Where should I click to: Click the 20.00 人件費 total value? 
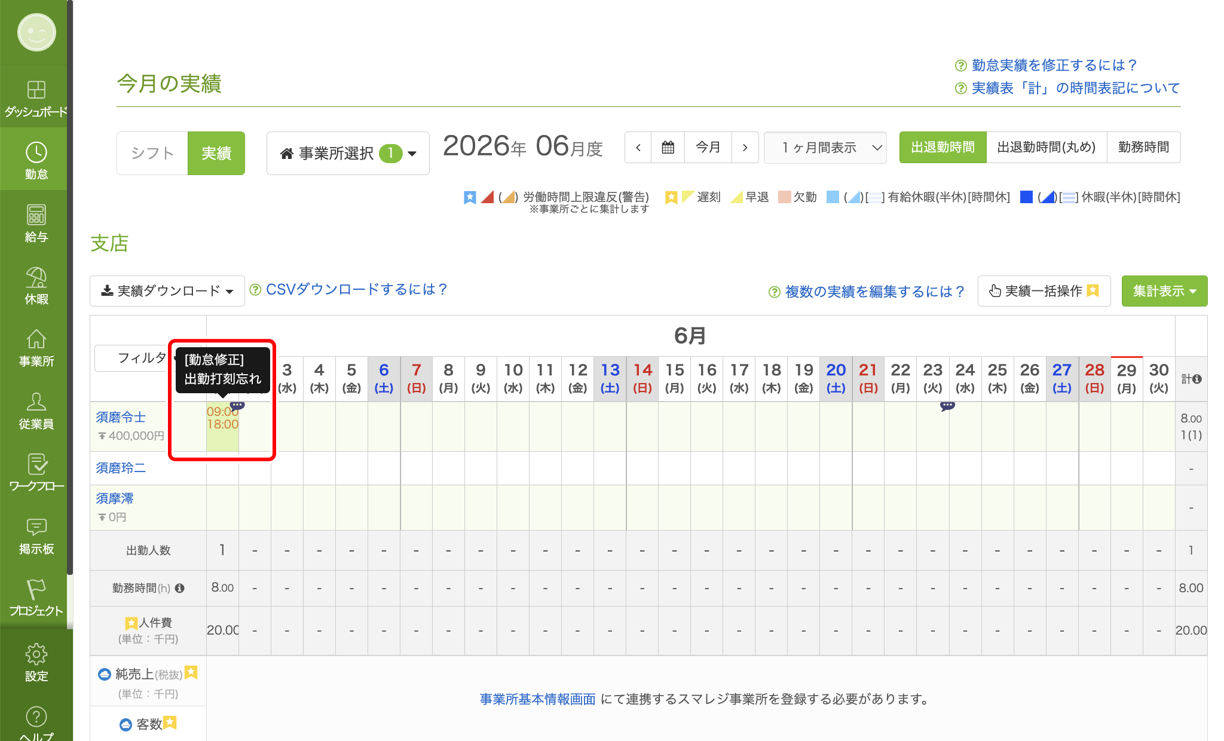coord(1191,630)
